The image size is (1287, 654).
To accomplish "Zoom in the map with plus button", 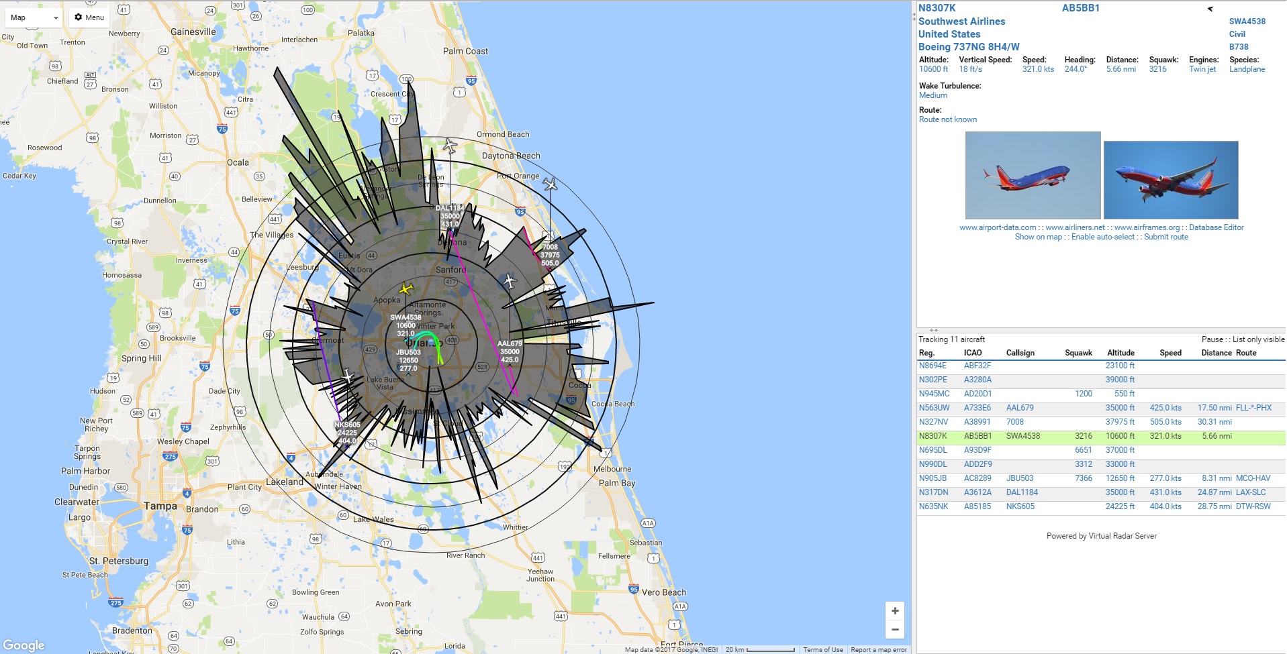I will click(x=895, y=610).
